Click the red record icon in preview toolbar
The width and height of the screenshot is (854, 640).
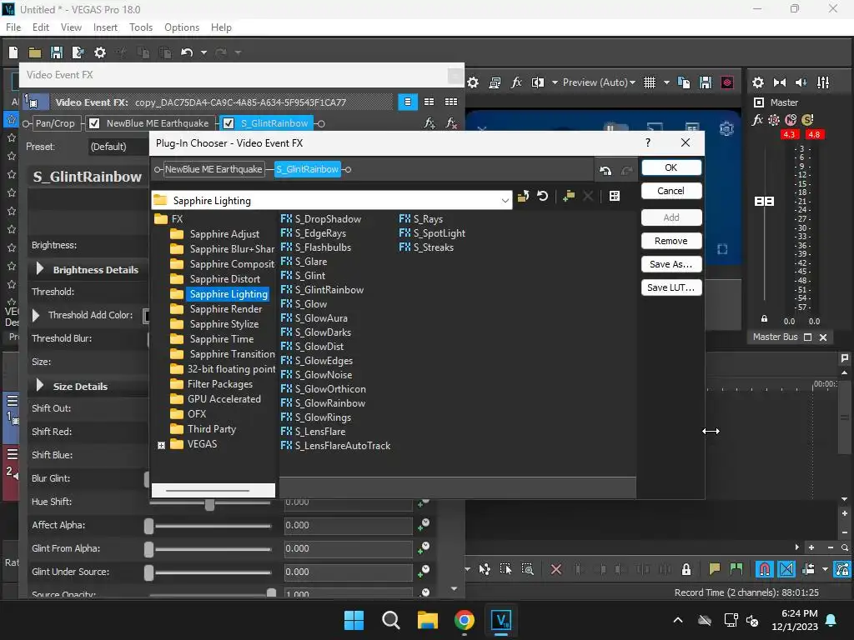click(x=727, y=82)
